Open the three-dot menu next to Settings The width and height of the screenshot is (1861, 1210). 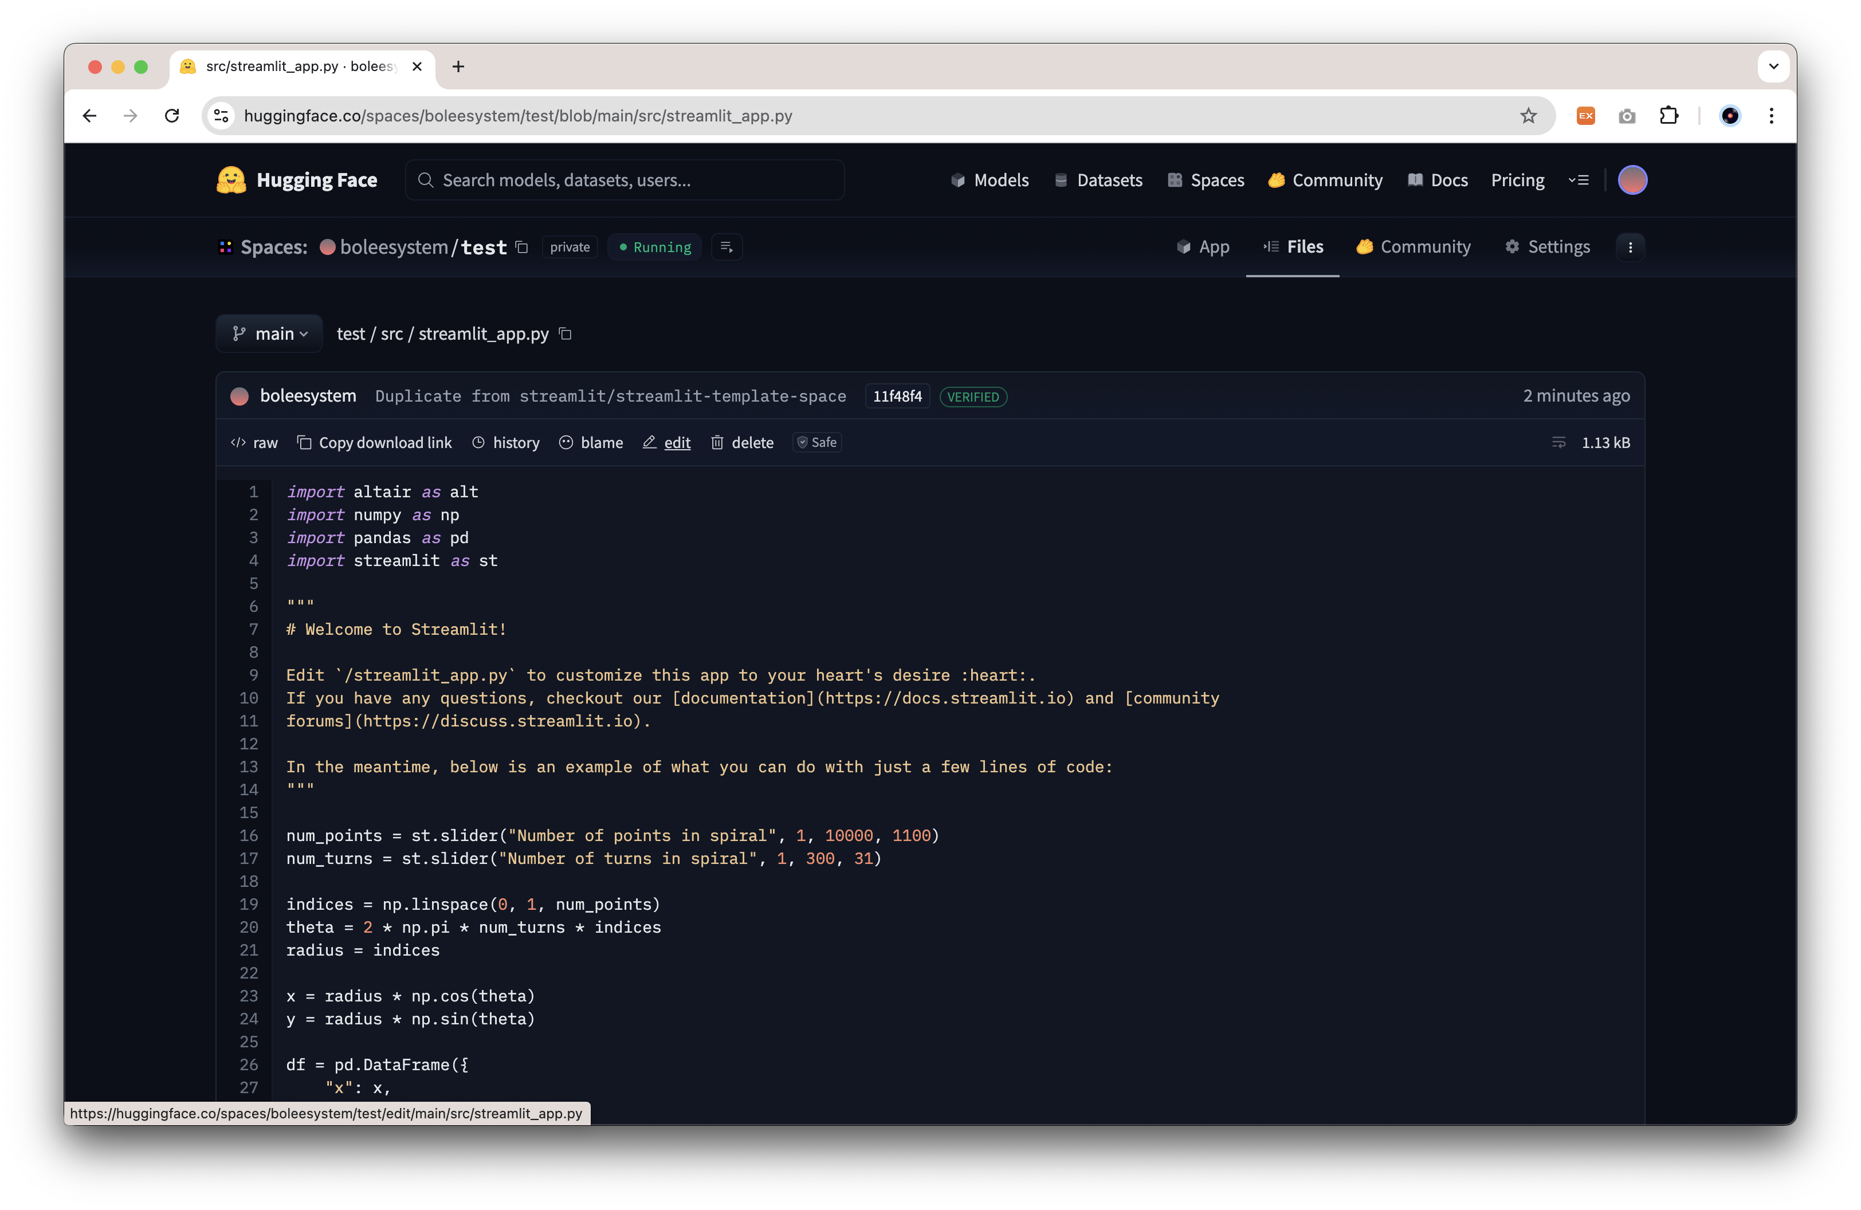click(1630, 247)
